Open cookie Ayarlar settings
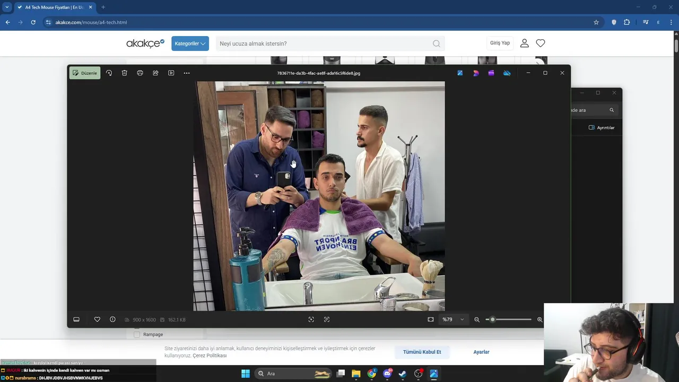Viewport: 679px width, 382px height. 481,352
